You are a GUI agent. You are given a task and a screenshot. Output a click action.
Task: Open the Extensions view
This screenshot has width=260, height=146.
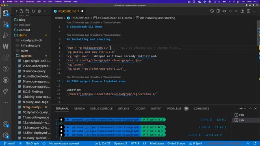click(x=5, y=58)
